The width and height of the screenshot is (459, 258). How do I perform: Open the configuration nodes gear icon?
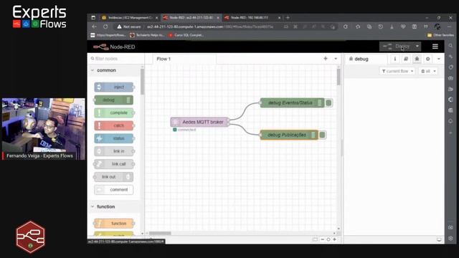click(x=428, y=59)
